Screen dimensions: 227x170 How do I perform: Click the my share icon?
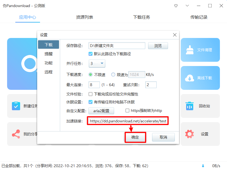pyautogui.click(x=16, y=134)
